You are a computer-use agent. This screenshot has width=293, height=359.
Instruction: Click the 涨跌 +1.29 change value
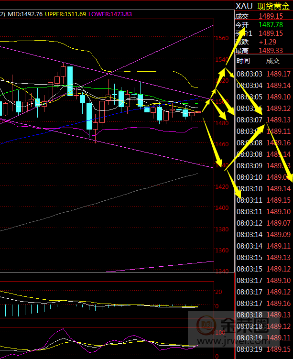pos(266,42)
